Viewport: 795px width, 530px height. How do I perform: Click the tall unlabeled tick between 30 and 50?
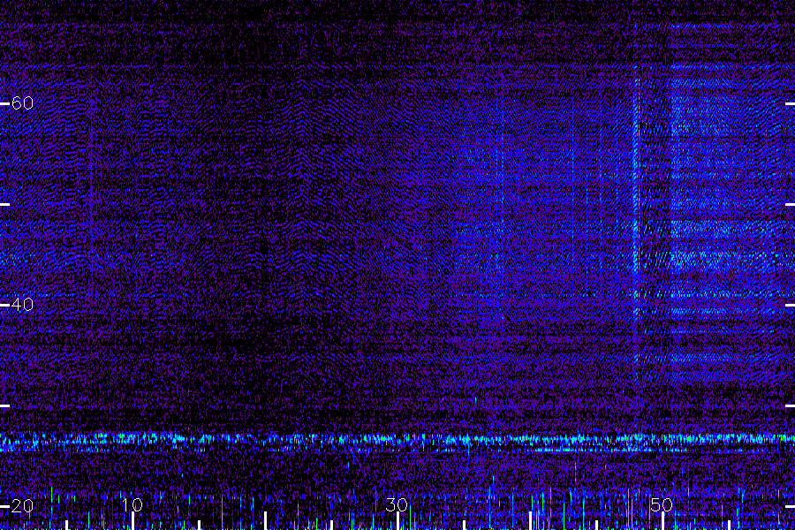(x=530, y=521)
